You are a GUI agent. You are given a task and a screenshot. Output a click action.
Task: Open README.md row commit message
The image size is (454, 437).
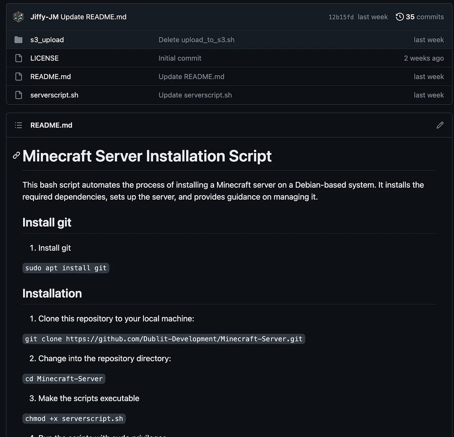(x=191, y=77)
